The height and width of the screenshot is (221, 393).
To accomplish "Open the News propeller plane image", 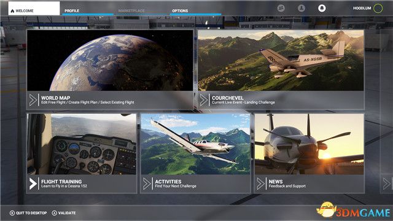I will (x=309, y=144).
